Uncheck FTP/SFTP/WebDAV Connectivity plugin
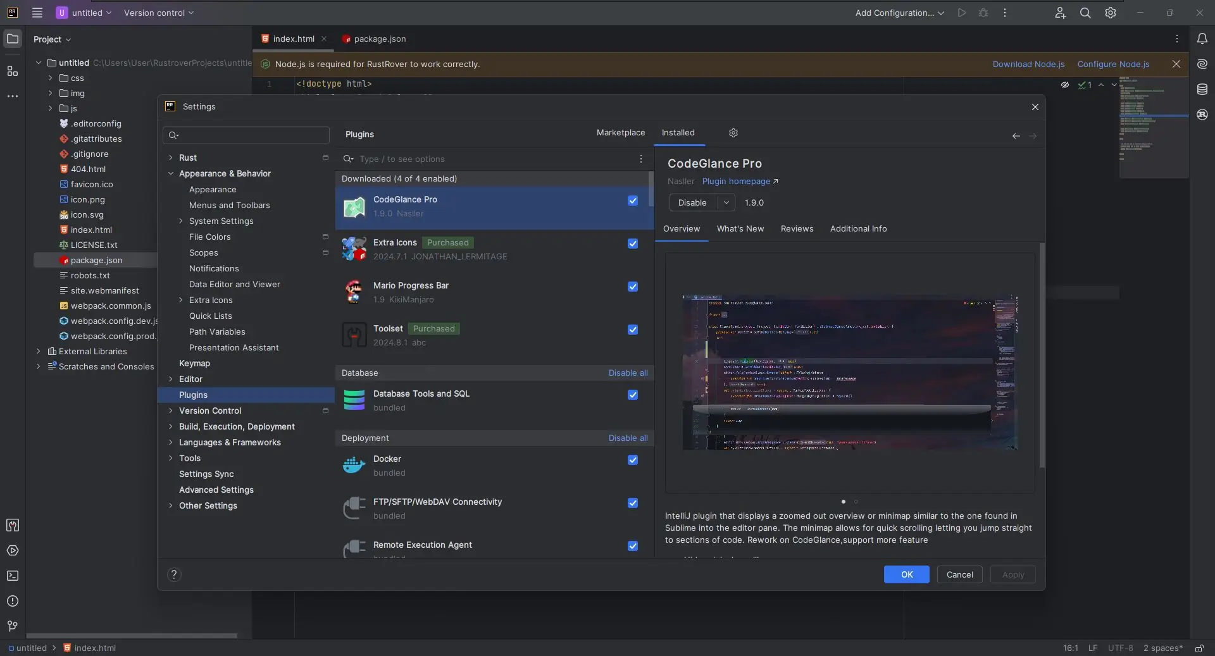Image resolution: width=1215 pixels, height=656 pixels. point(633,503)
